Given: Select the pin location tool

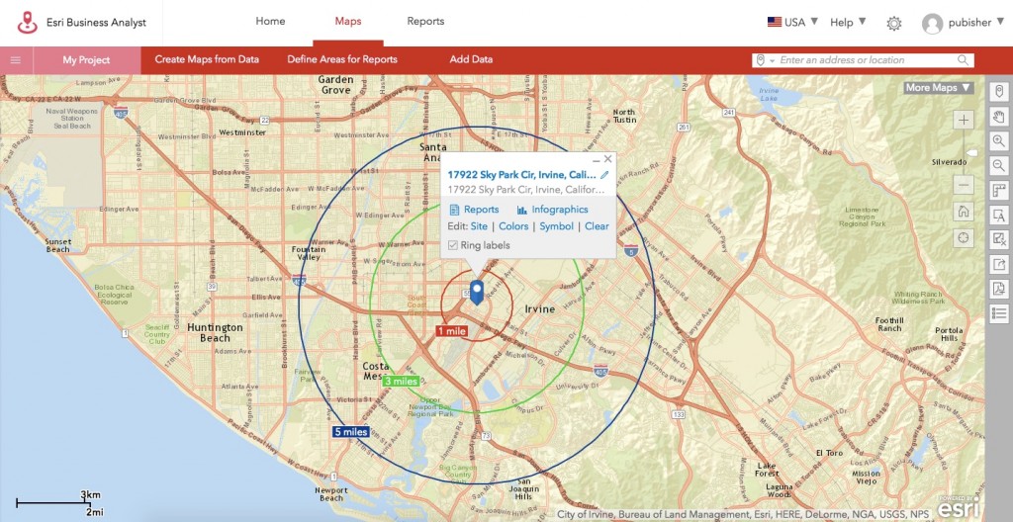Looking at the screenshot, I should click(999, 92).
